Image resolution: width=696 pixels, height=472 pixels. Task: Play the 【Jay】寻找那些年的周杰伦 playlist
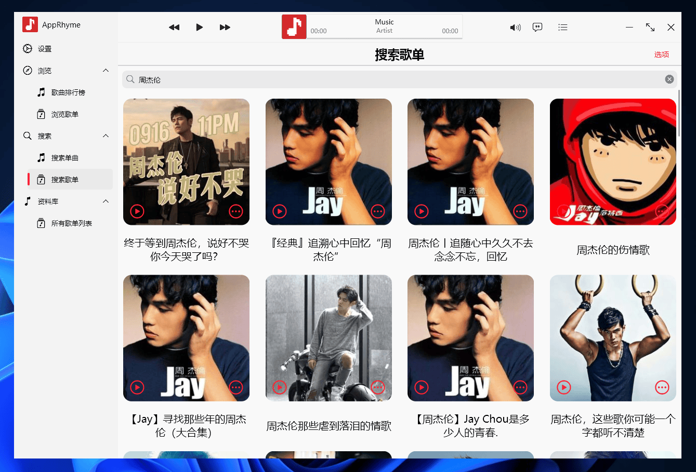137,387
